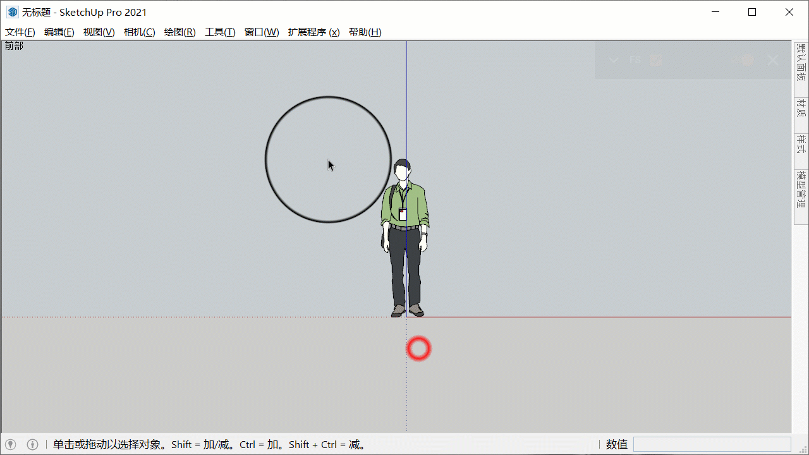
Task: Select the black circle edge
Action: (265, 159)
